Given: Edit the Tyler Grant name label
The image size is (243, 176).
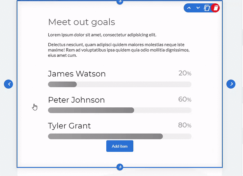Looking at the screenshot, I should (69, 126).
